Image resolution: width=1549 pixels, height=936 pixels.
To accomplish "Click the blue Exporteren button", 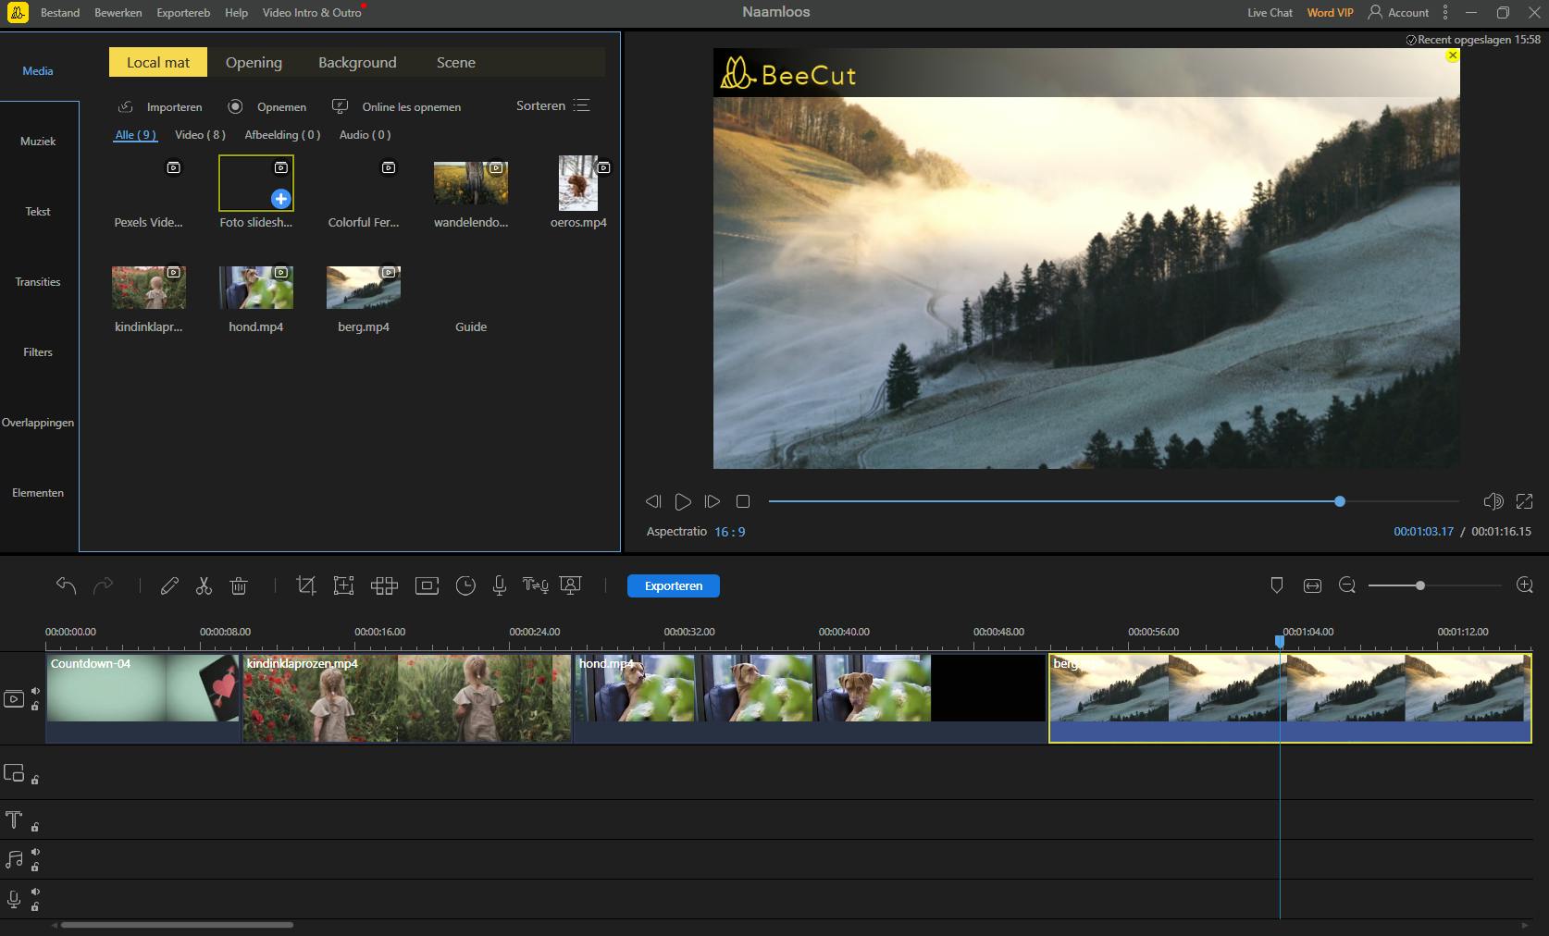I will 673,585.
